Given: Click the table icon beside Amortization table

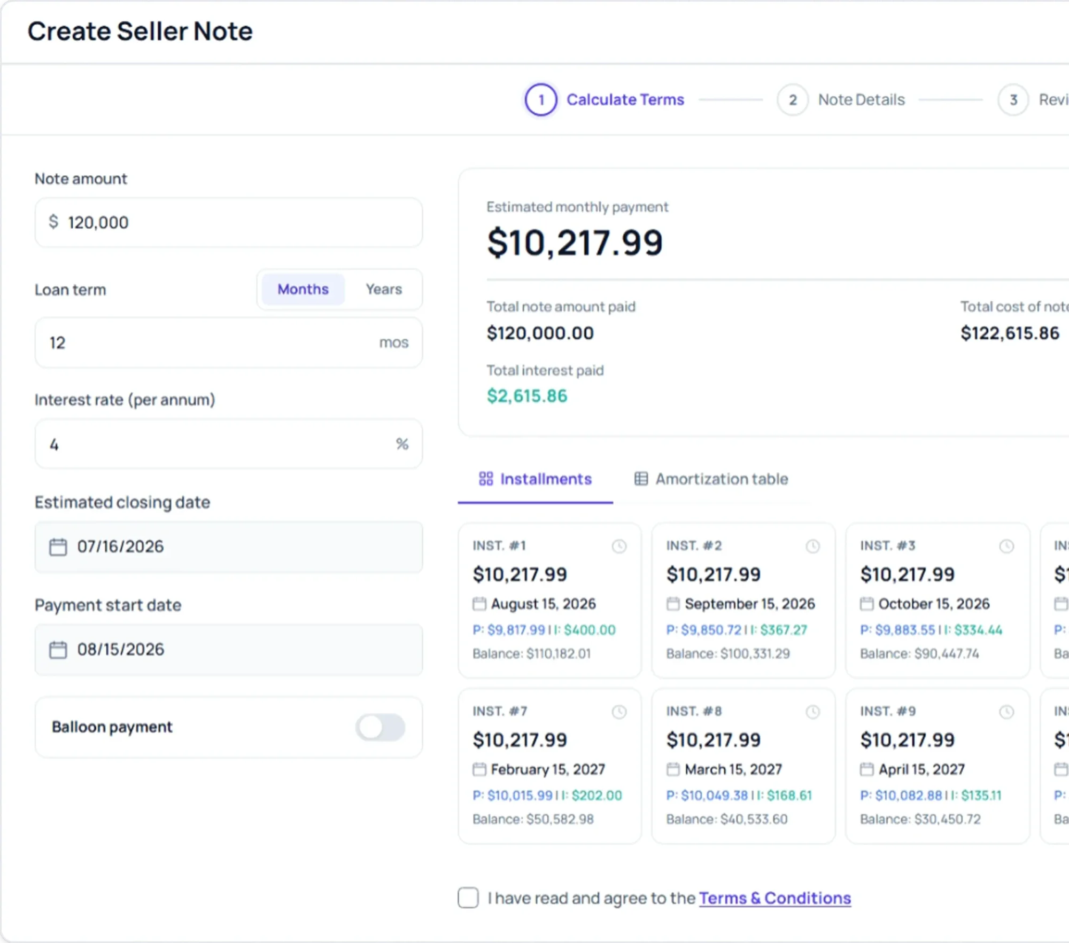Looking at the screenshot, I should (641, 479).
